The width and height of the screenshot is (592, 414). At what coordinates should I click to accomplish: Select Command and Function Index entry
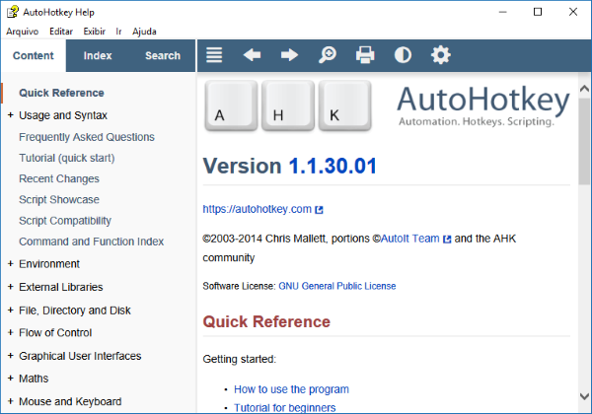(92, 241)
